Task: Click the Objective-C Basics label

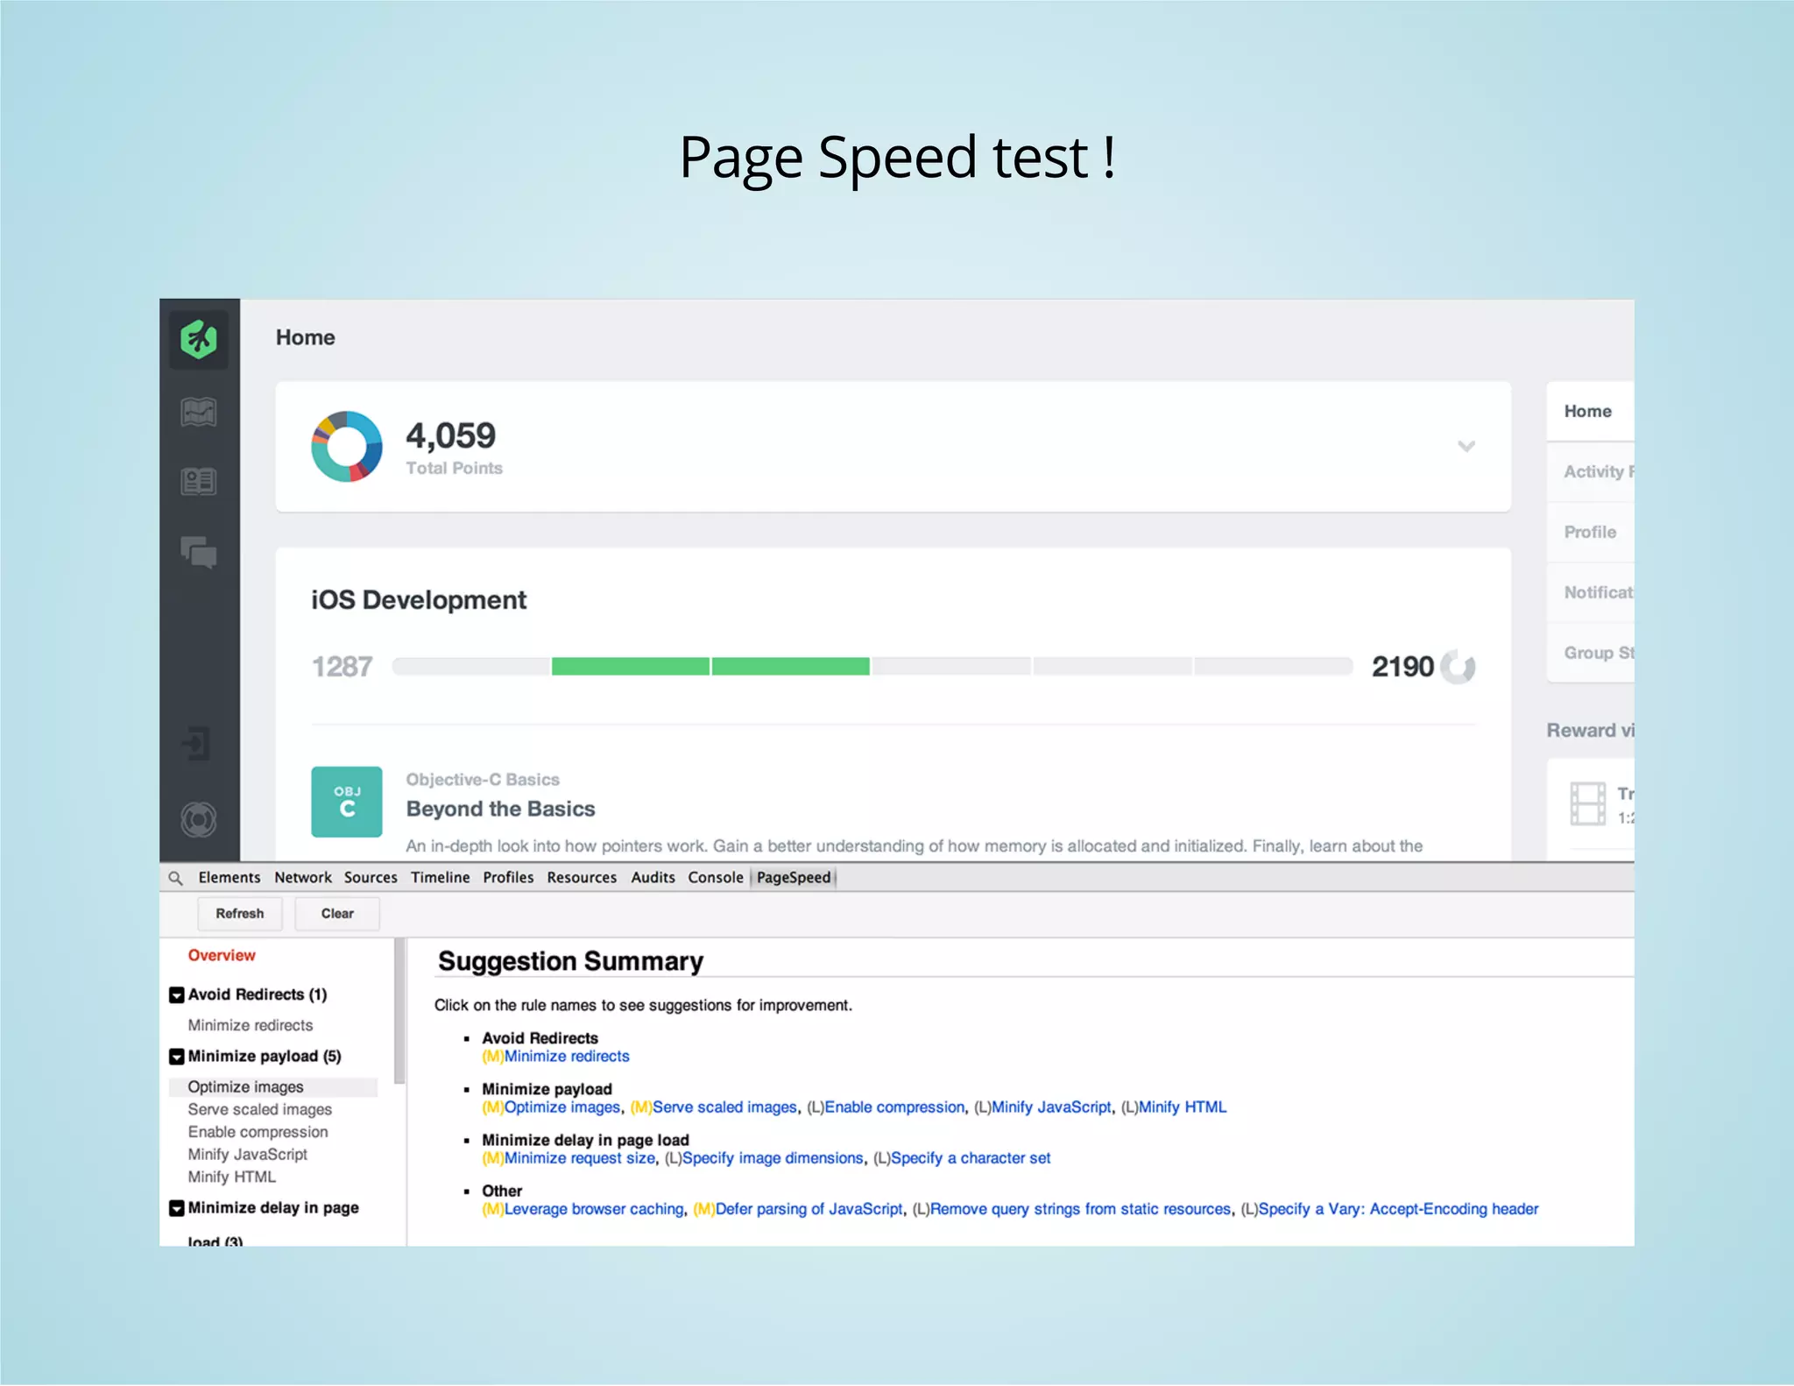Action: (x=483, y=779)
